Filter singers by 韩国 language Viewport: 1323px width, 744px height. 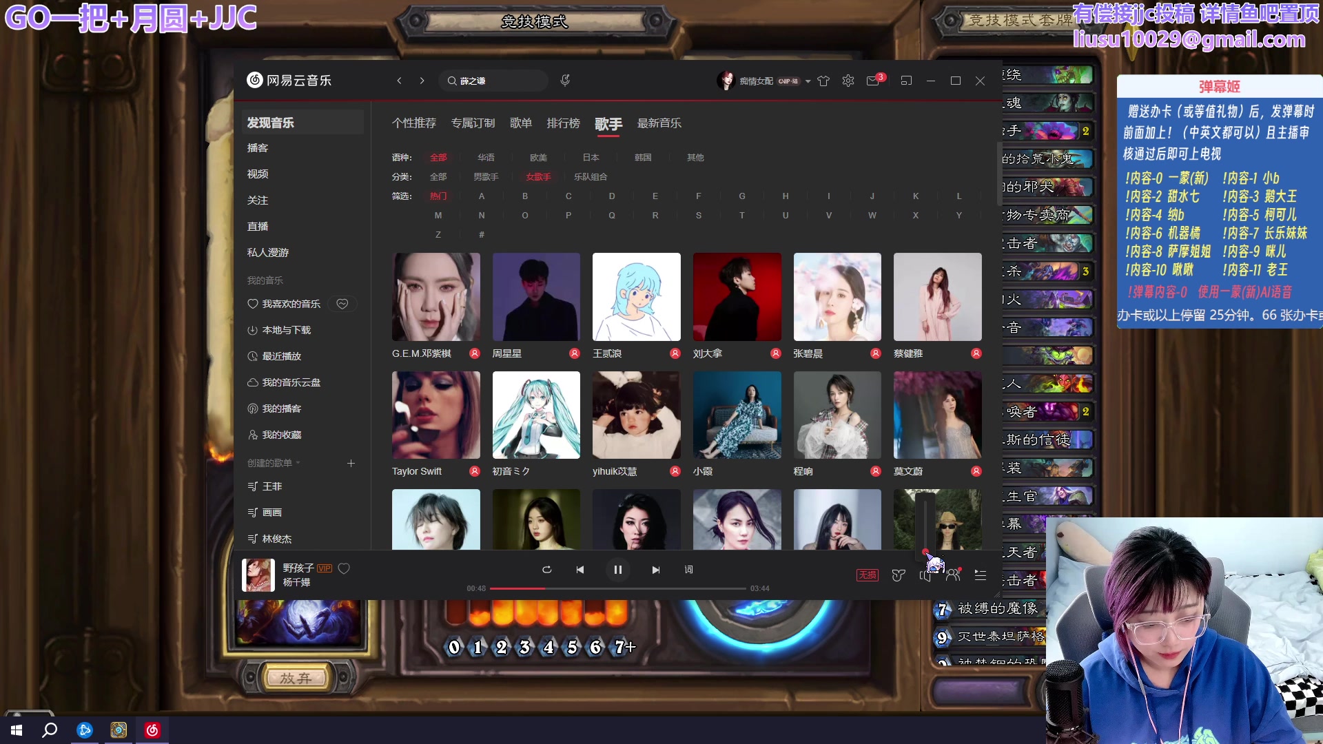[x=642, y=157]
